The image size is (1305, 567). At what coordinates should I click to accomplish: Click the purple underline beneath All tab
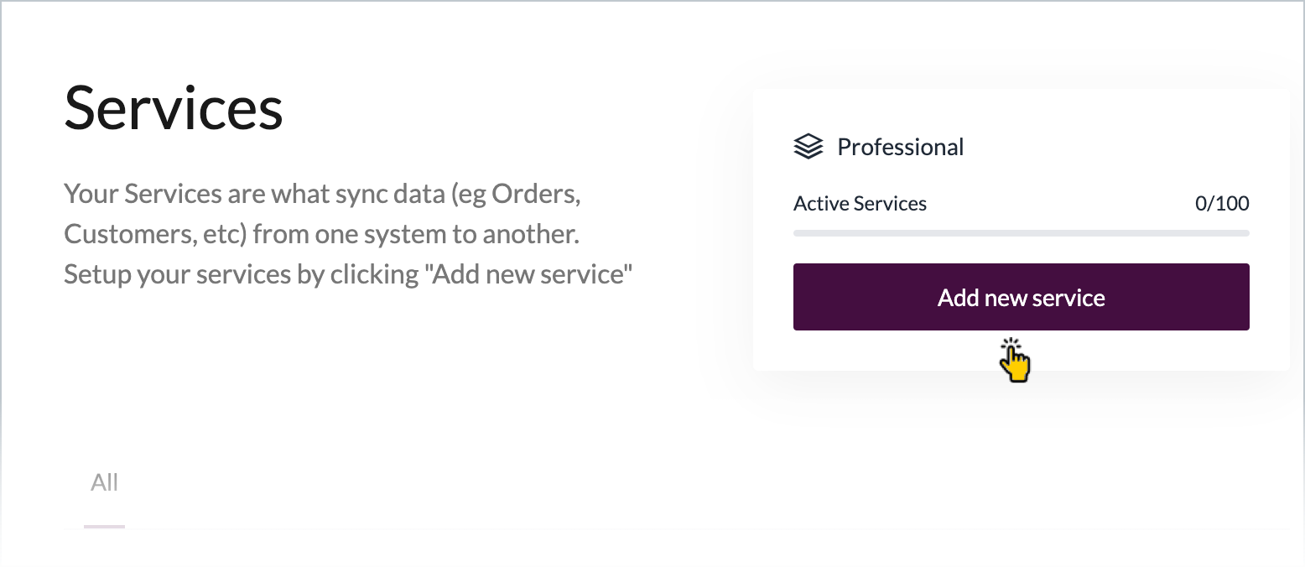click(104, 527)
